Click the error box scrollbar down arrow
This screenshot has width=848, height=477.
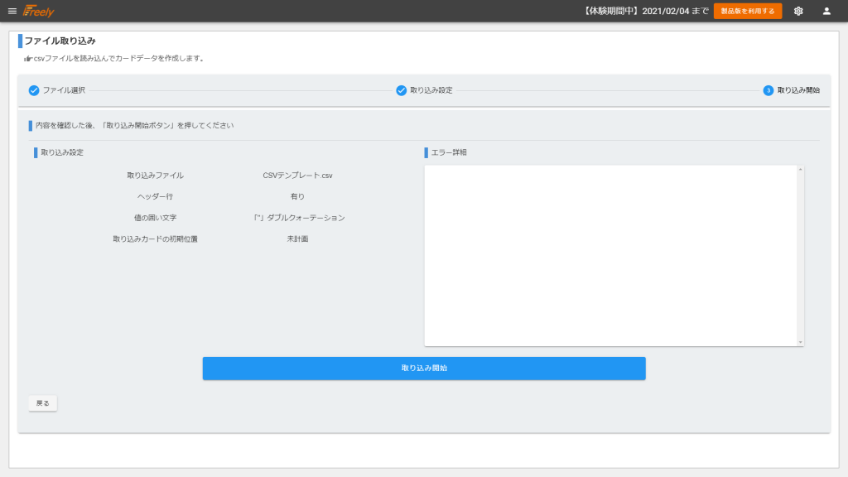point(800,342)
